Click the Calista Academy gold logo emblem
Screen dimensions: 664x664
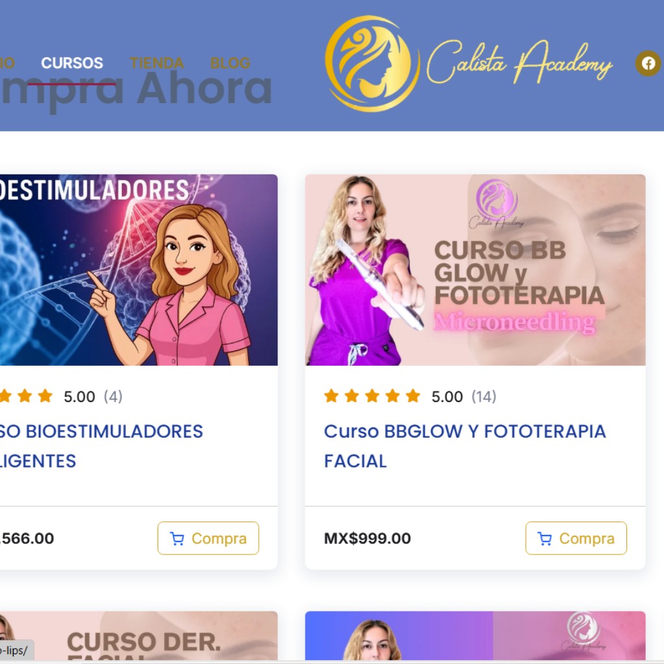(372, 64)
